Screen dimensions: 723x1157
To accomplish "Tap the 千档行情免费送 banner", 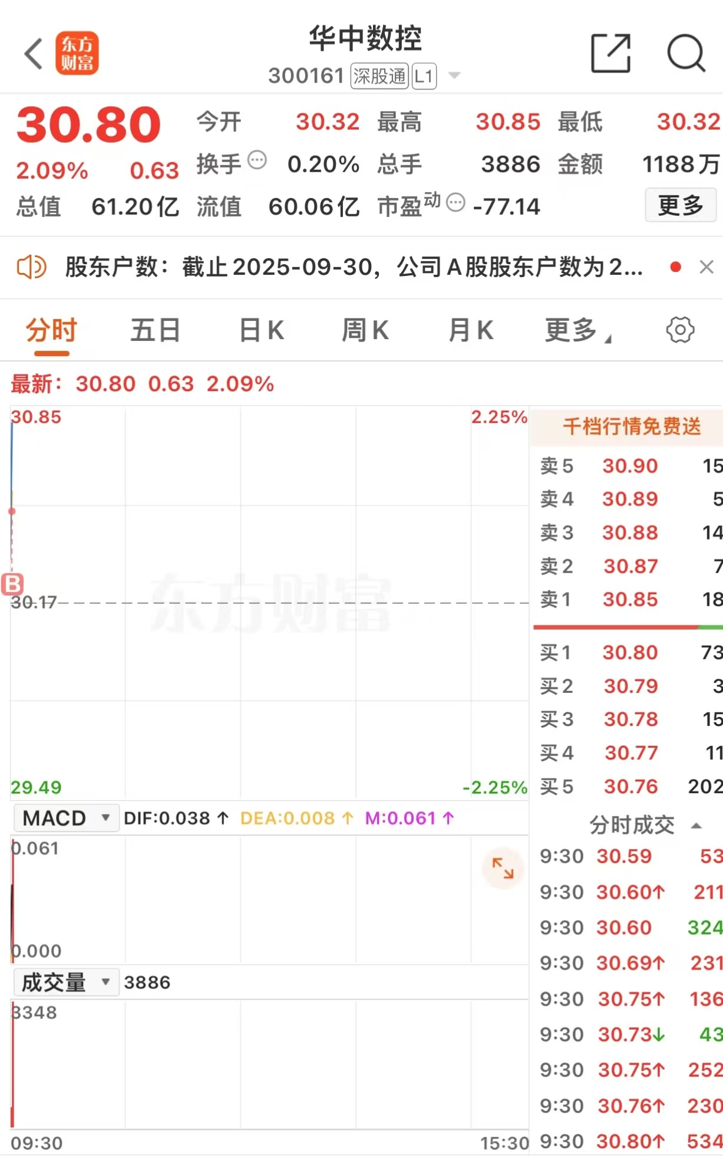I will 628,426.
